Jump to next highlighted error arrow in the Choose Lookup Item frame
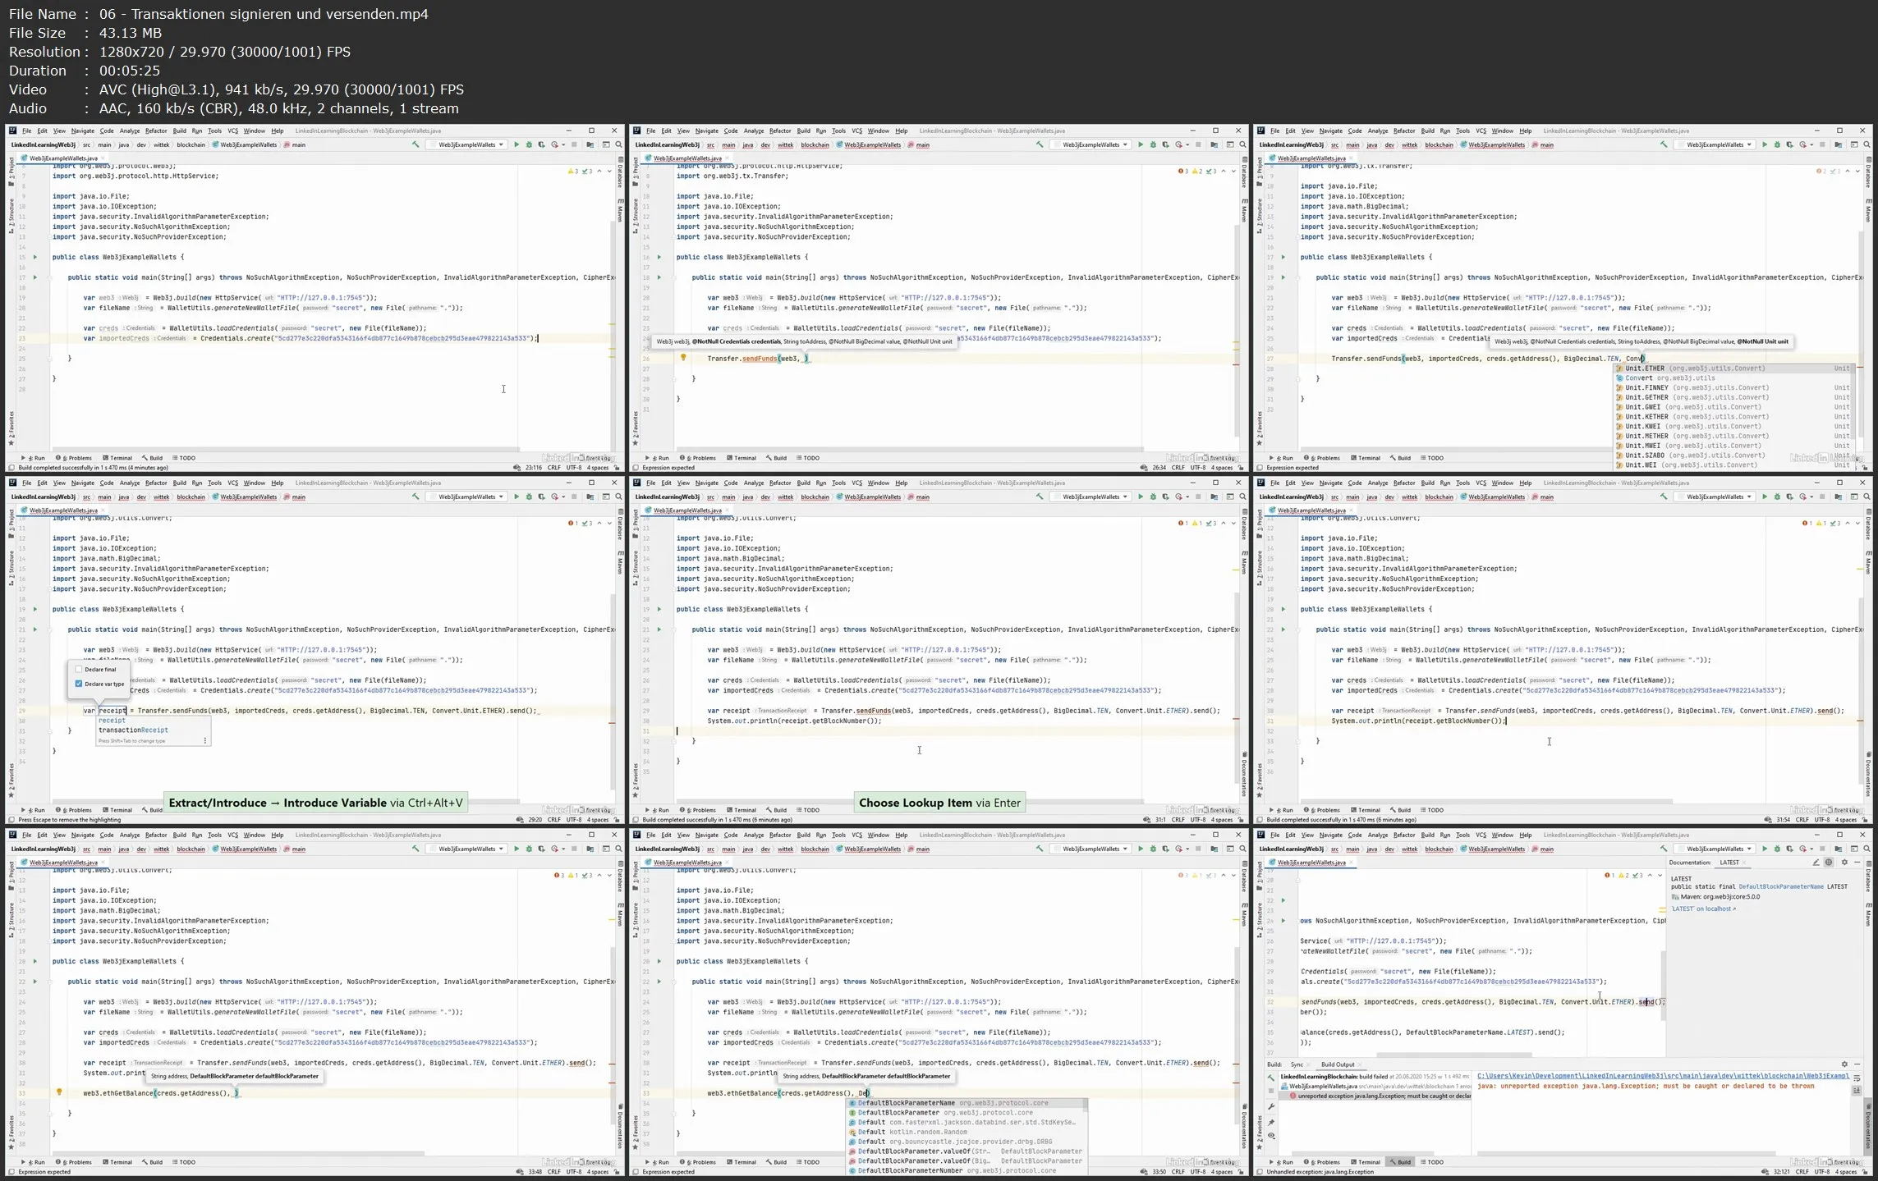Image resolution: width=1878 pixels, height=1181 pixels. (x=1233, y=524)
